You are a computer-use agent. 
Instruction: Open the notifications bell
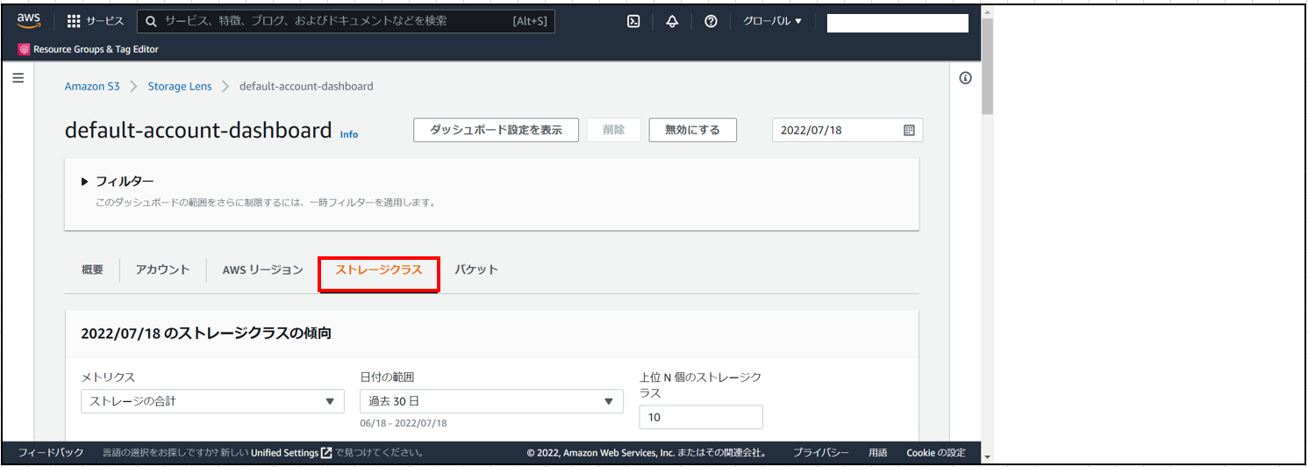672,21
